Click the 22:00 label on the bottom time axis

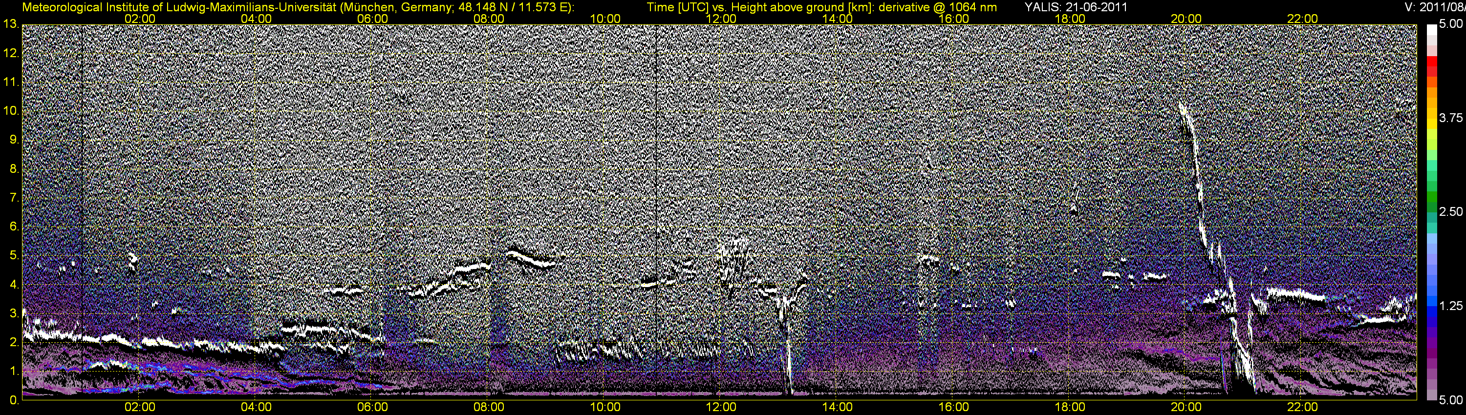[1302, 407]
